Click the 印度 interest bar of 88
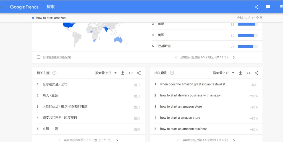 click(x=248, y=24)
